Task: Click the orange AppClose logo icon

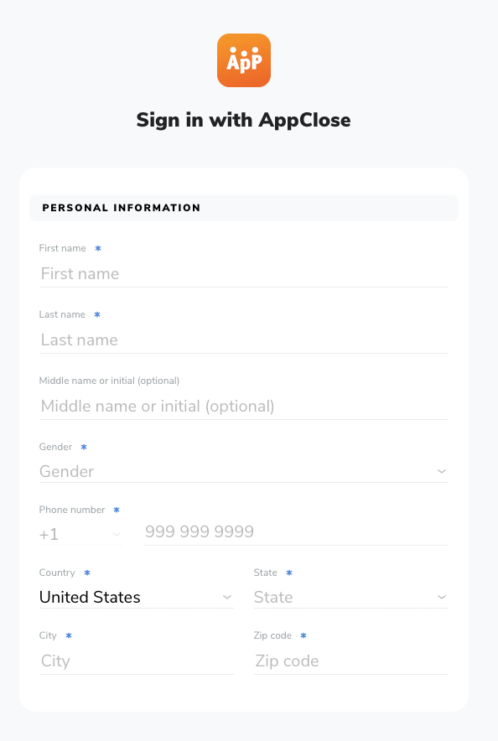Action: [244, 60]
